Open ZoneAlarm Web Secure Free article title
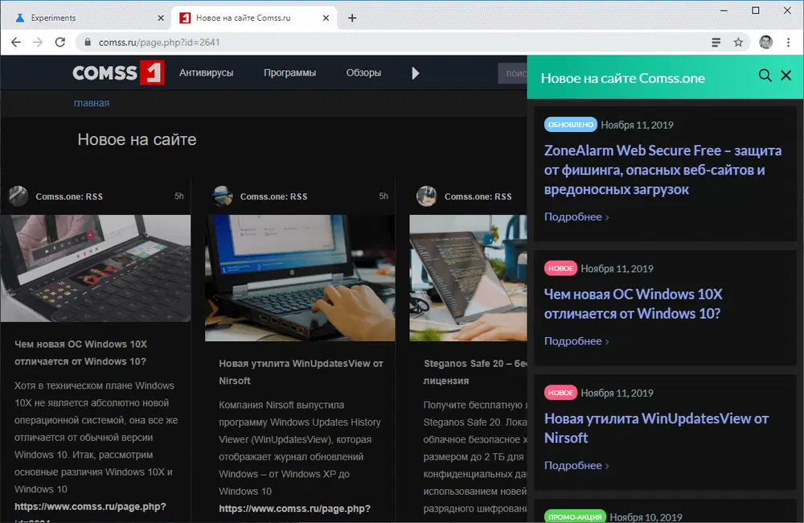Screen dimensions: 804x523 [662, 170]
